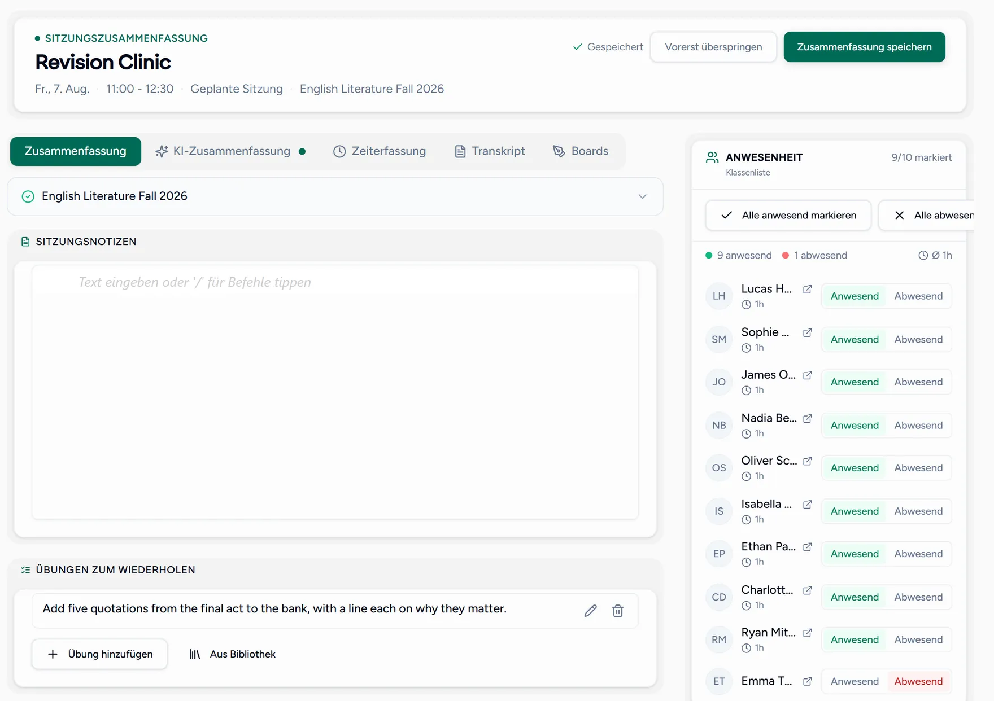
Task: Open Ethan Pa. external link icon
Action: [x=808, y=546]
